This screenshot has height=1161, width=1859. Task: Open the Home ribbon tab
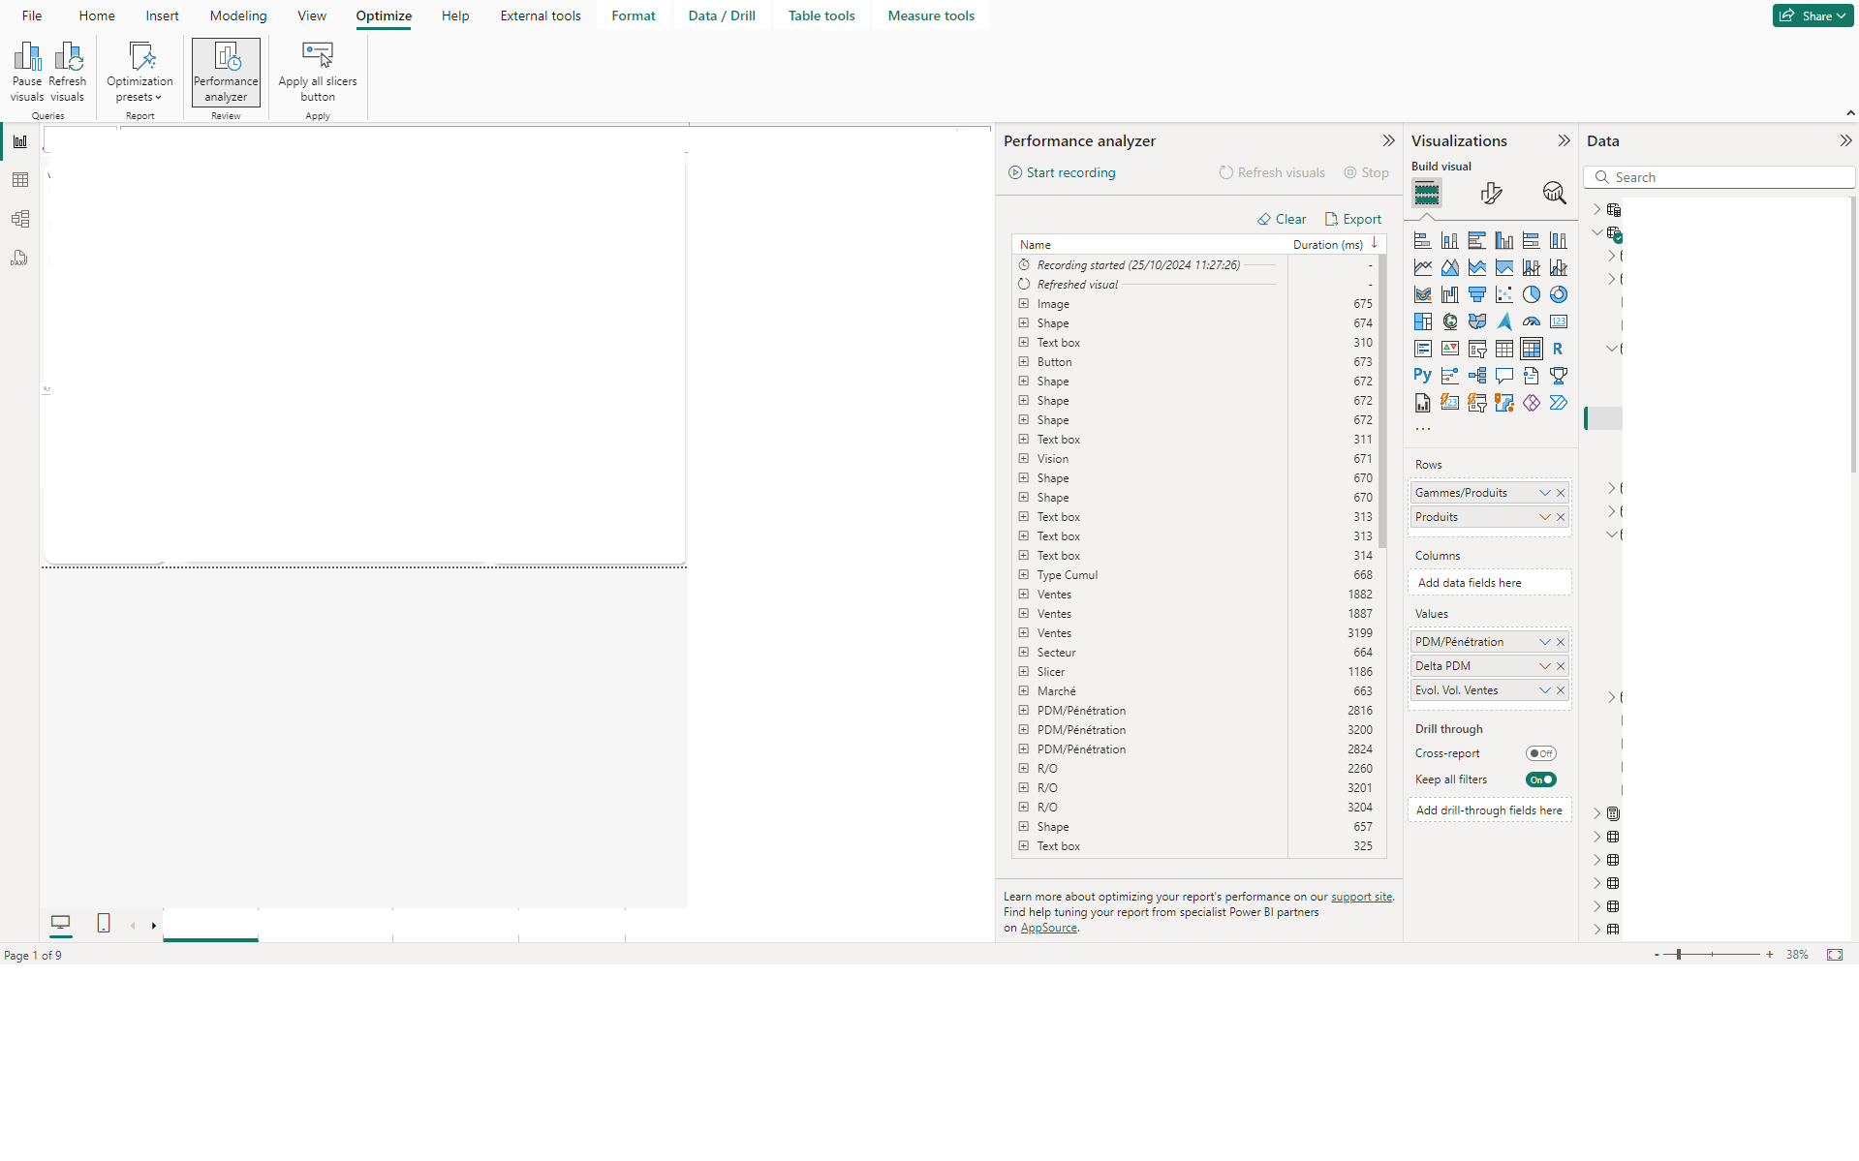tap(97, 15)
